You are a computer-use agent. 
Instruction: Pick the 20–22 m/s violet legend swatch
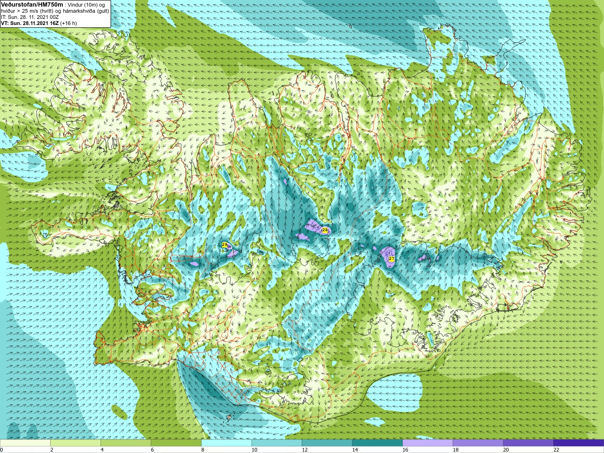(x=528, y=443)
